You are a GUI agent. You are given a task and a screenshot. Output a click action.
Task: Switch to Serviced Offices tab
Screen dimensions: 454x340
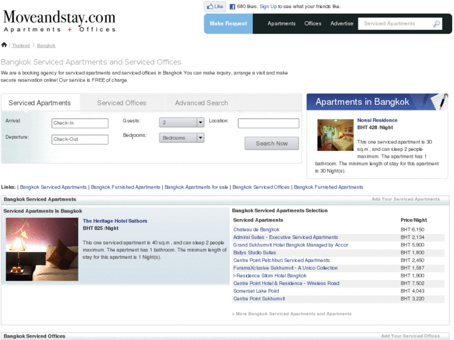[122, 103]
